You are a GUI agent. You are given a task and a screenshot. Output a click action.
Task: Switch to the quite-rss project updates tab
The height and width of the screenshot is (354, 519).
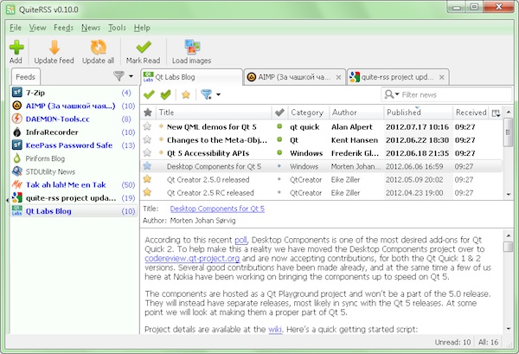(x=396, y=77)
